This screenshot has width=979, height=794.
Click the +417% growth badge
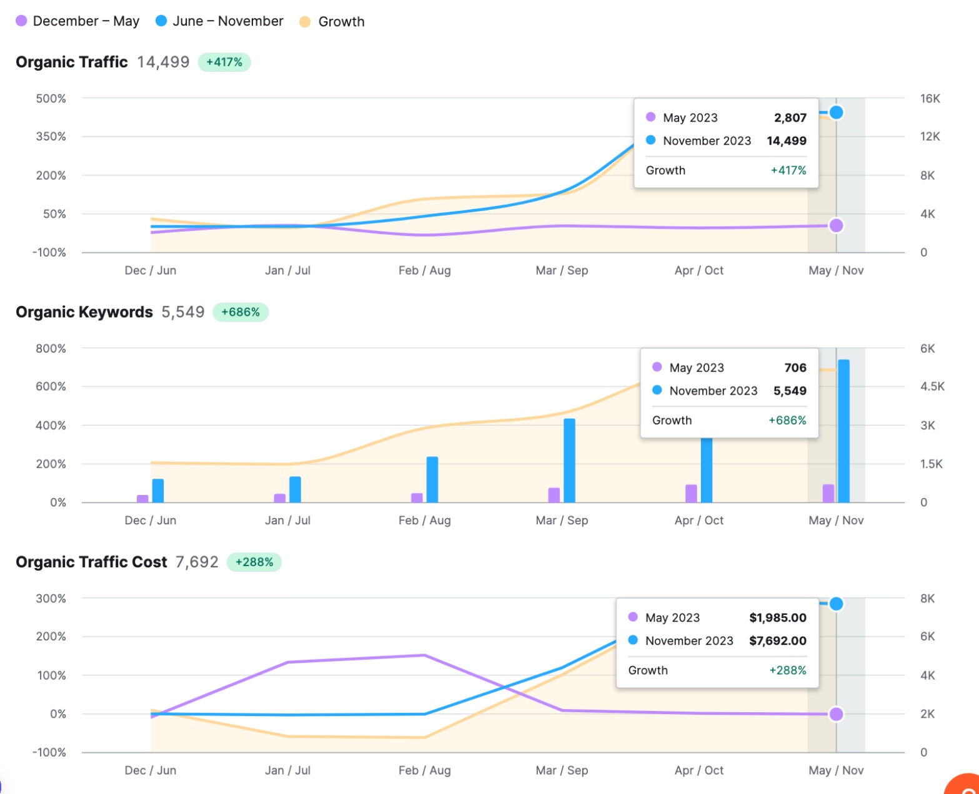click(x=225, y=62)
